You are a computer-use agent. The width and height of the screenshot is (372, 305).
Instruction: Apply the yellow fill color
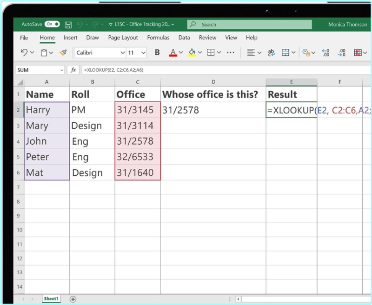pos(192,53)
